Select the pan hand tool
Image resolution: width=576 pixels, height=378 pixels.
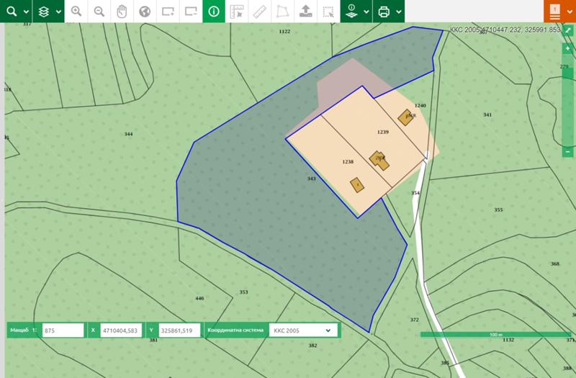(x=122, y=12)
